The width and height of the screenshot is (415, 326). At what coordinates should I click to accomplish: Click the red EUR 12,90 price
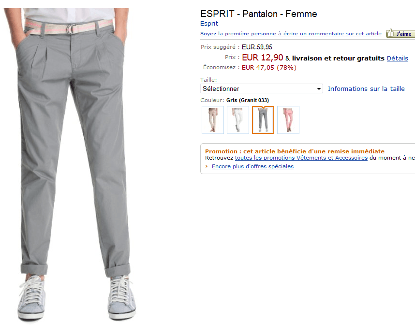coord(262,58)
